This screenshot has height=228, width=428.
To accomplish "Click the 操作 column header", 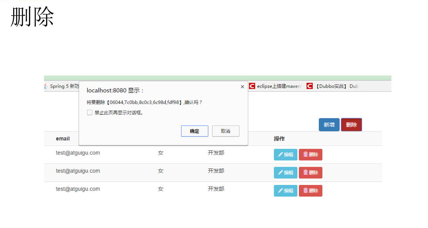I will click(279, 139).
